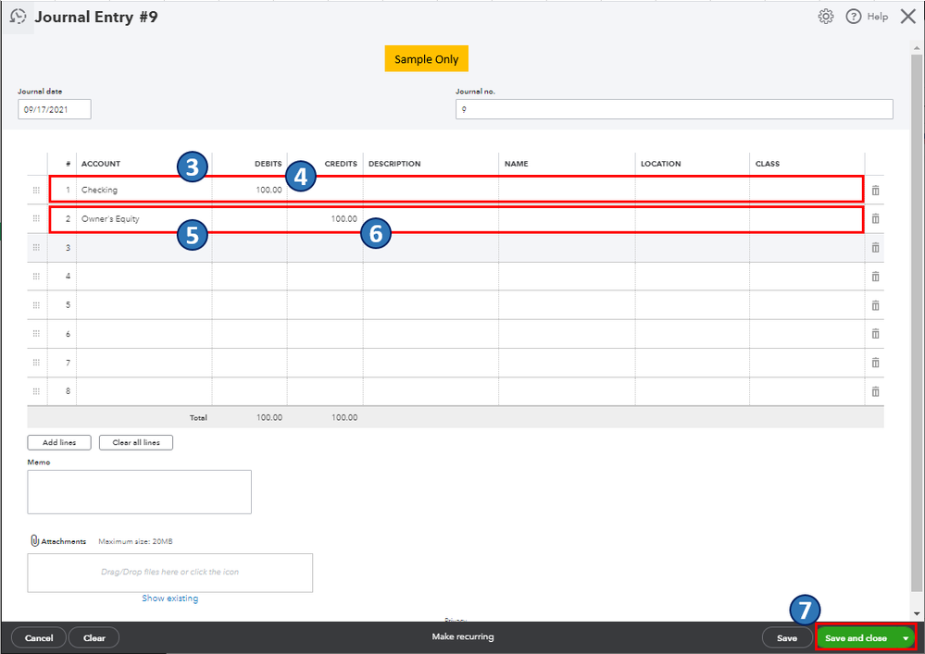The width and height of the screenshot is (925, 654).
Task: Click the drag handle of line 7
Action: tap(36, 363)
